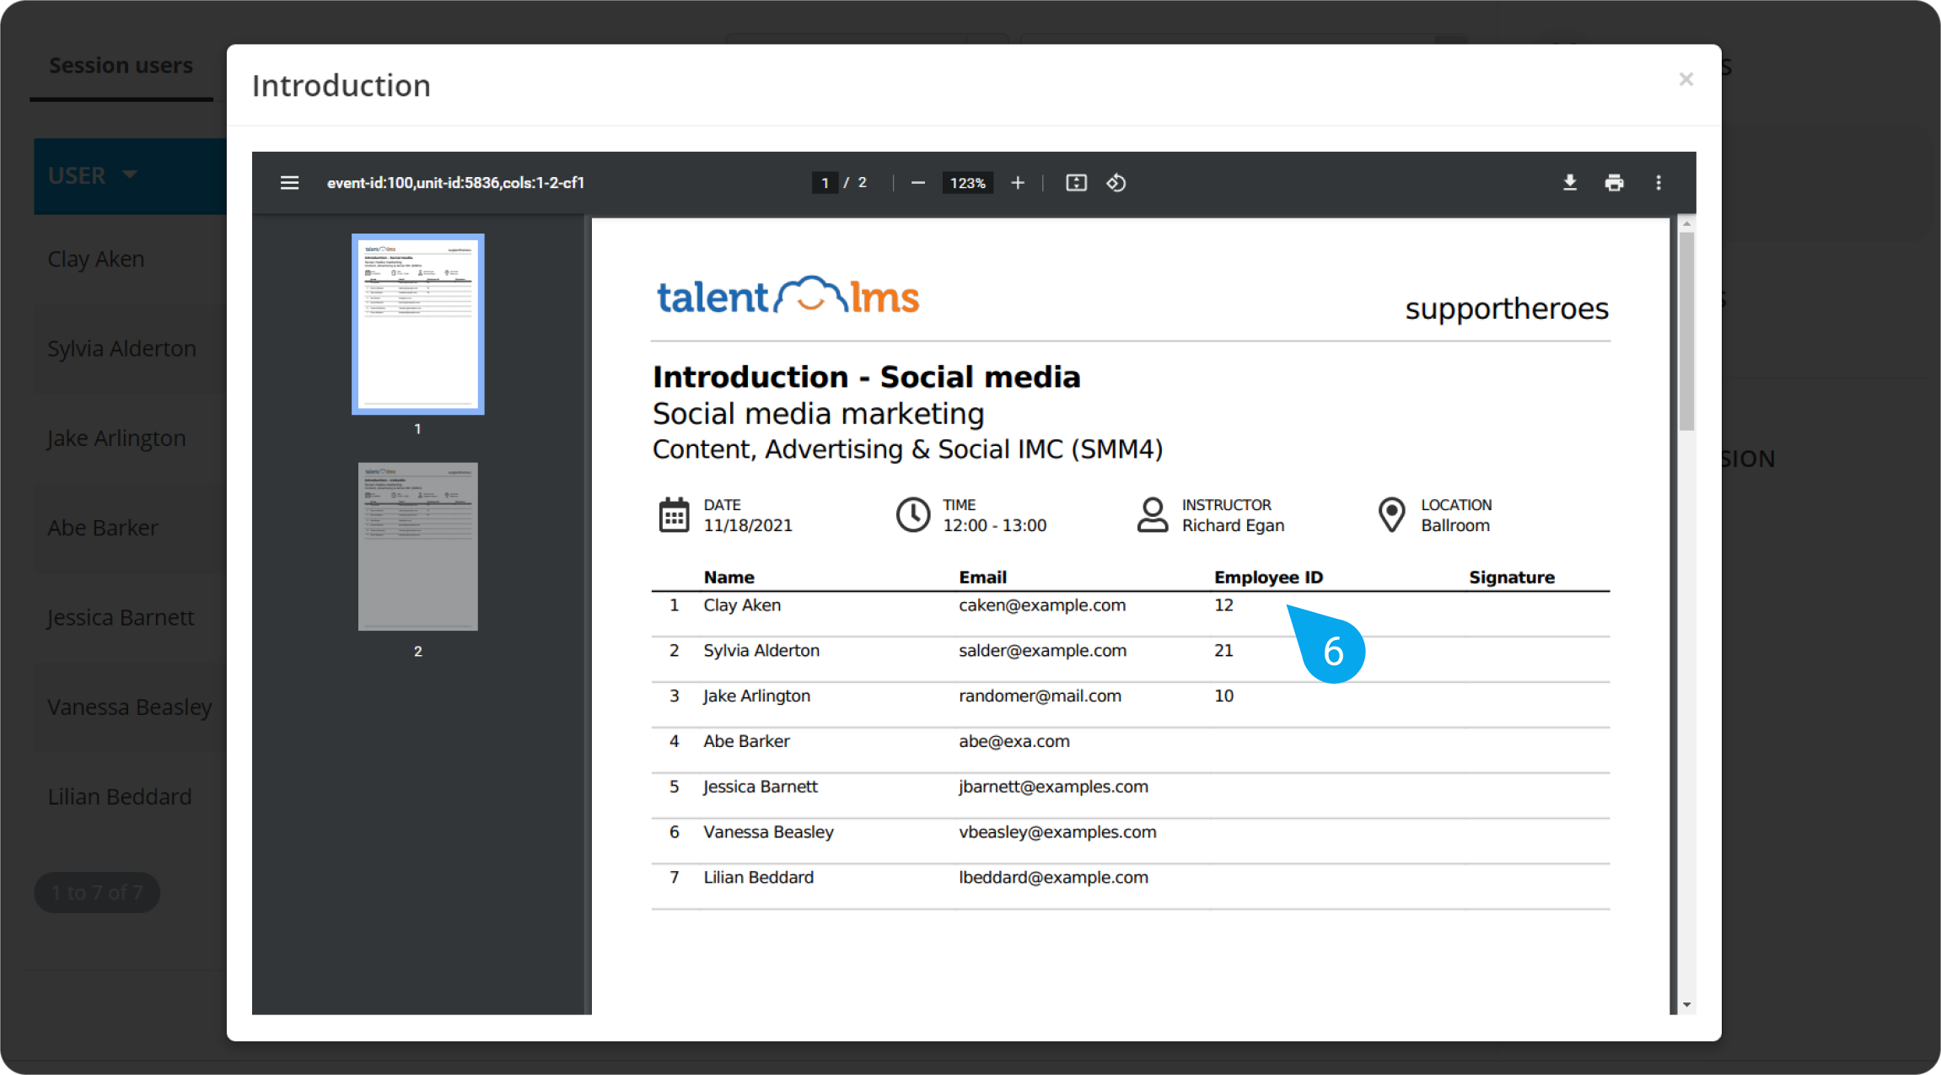Image resolution: width=1941 pixels, height=1075 pixels.
Task: Select Jake Arlington in session users list
Action: click(116, 438)
